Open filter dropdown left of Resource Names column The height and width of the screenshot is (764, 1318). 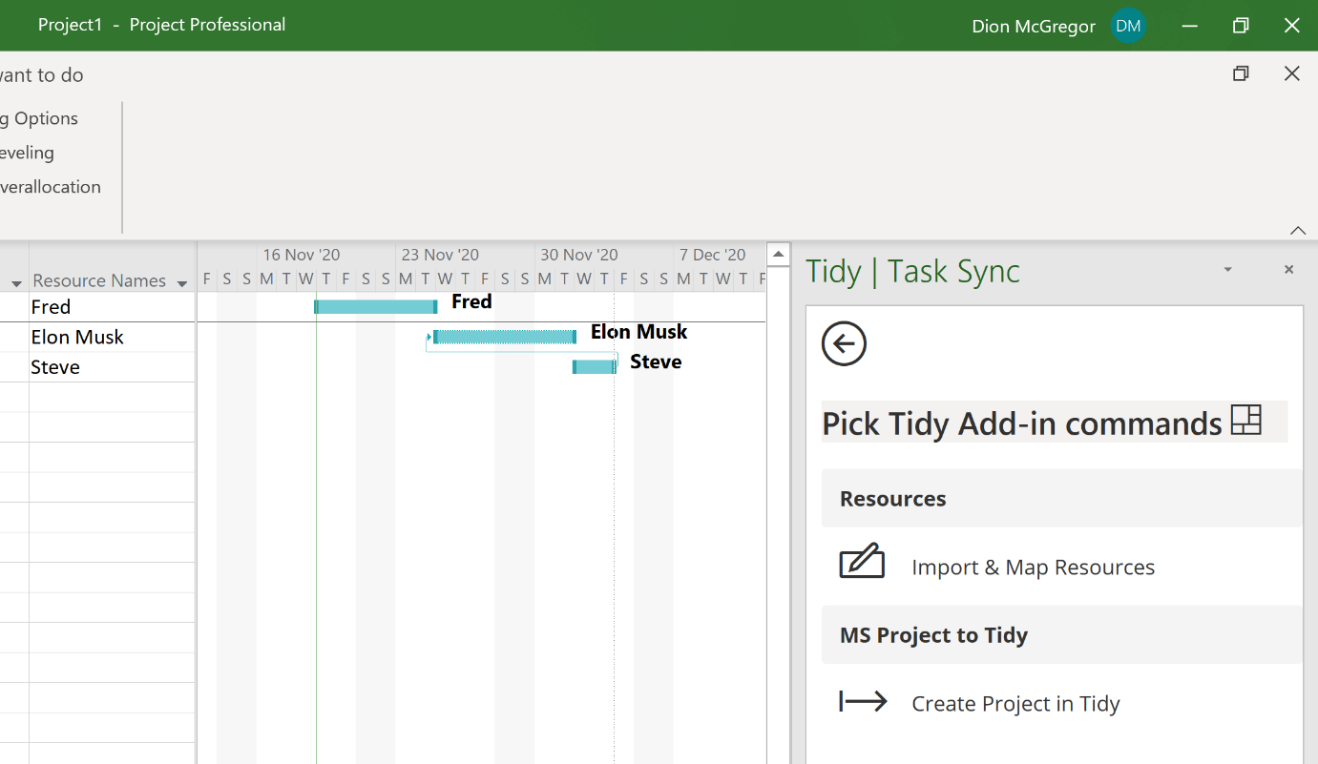(x=16, y=282)
